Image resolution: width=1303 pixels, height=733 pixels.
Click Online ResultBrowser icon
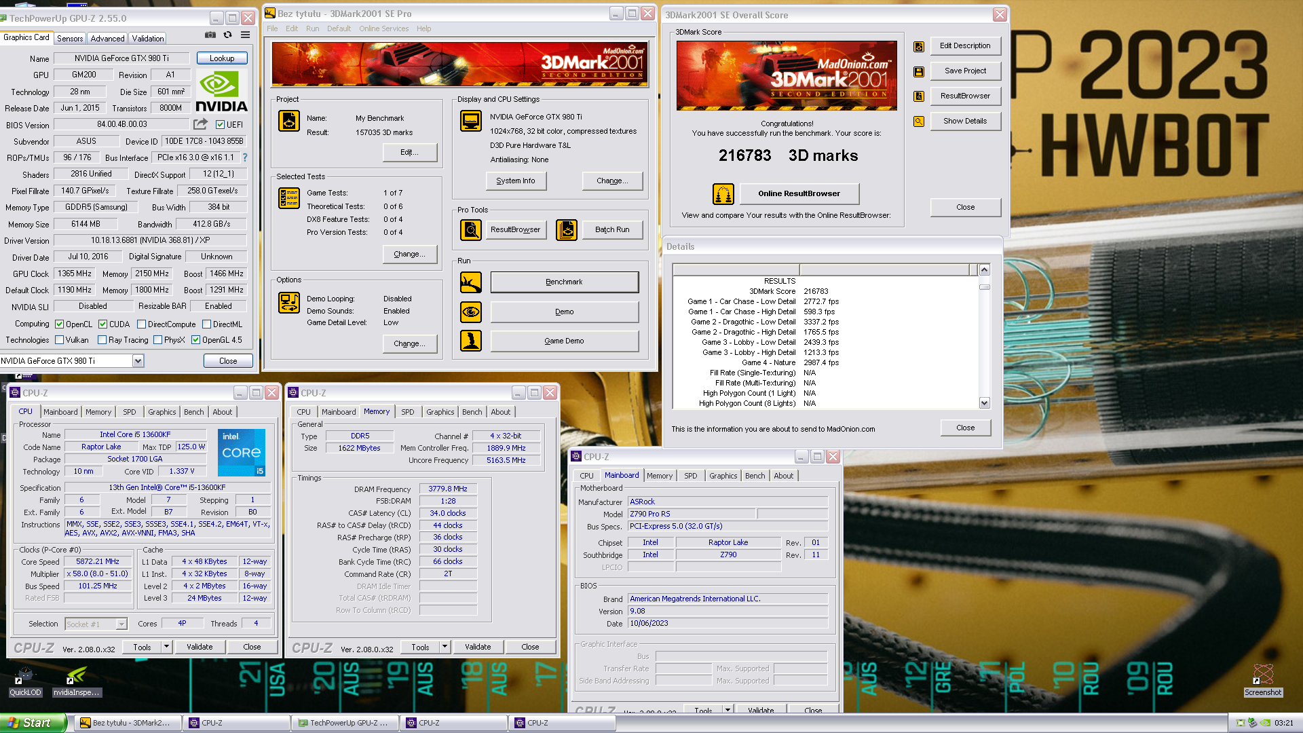pyautogui.click(x=723, y=194)
